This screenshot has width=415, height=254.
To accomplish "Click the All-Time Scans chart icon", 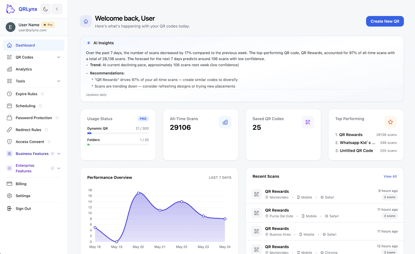I will (225, 122).
